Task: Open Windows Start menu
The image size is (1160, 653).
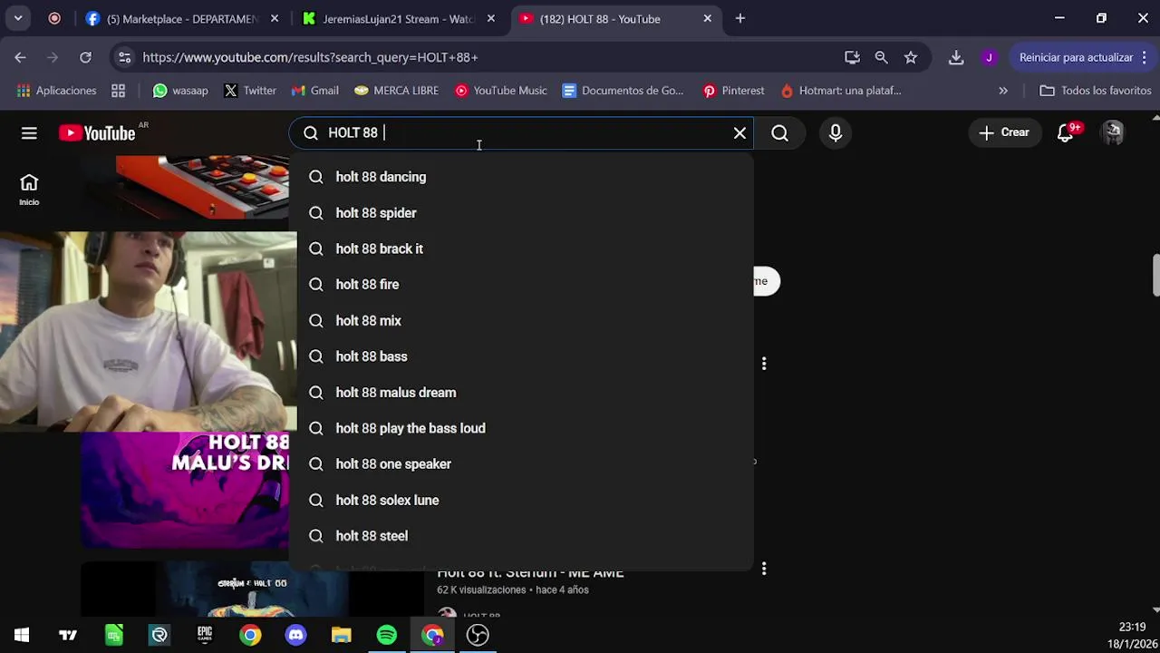Action: (x=22, y=635)
